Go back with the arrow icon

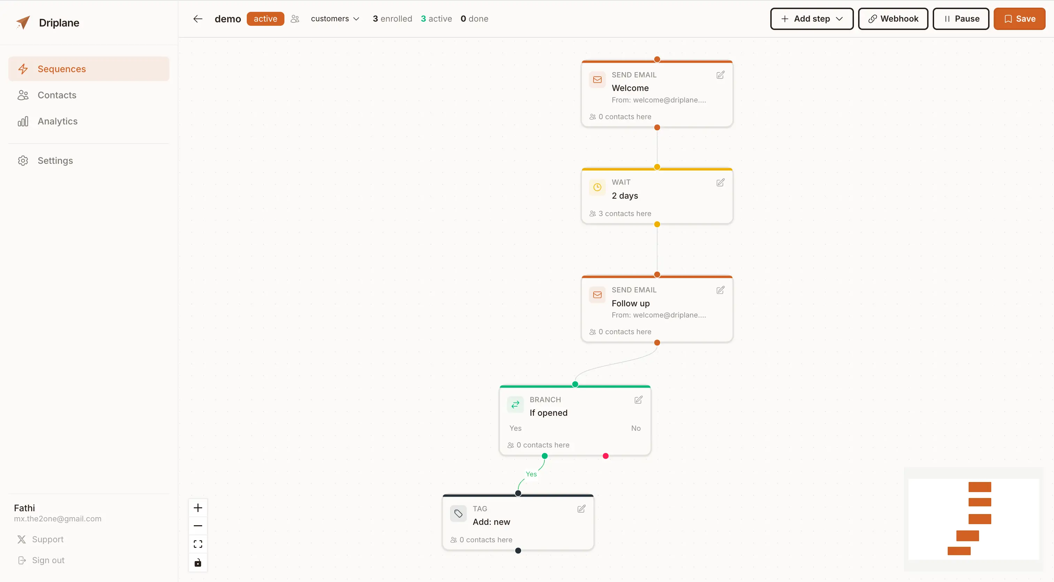click(x=198, y=19)
